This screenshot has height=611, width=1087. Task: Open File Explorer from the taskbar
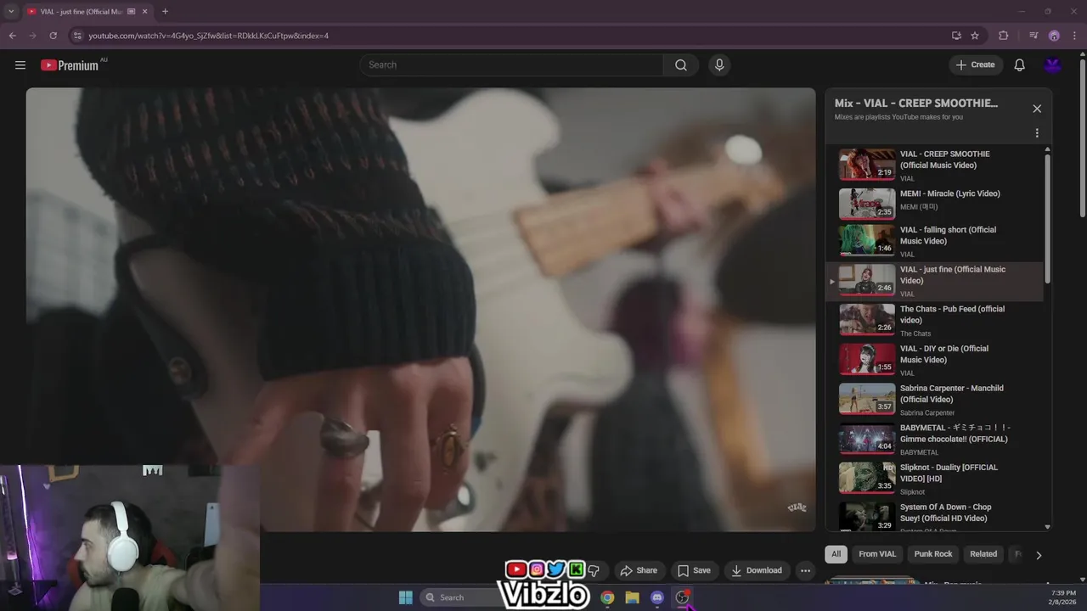632,597
